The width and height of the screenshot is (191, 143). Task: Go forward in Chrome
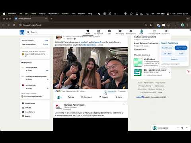coord(9,25)
